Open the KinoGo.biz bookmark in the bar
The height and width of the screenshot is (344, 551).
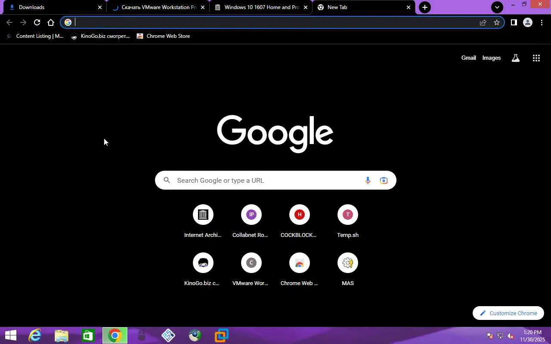(x=100, y=36)
